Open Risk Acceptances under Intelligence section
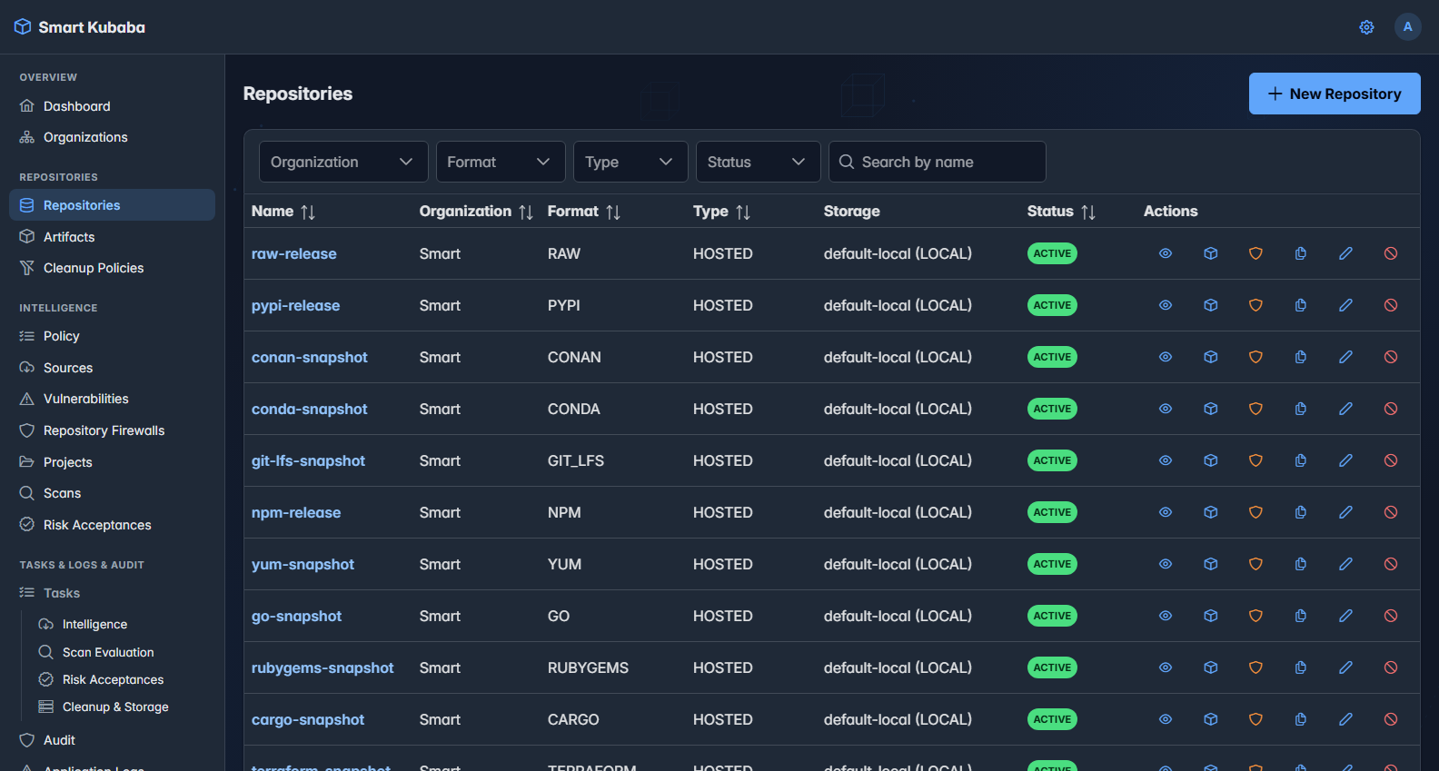The image size is (1439, 771). [112, 525]
